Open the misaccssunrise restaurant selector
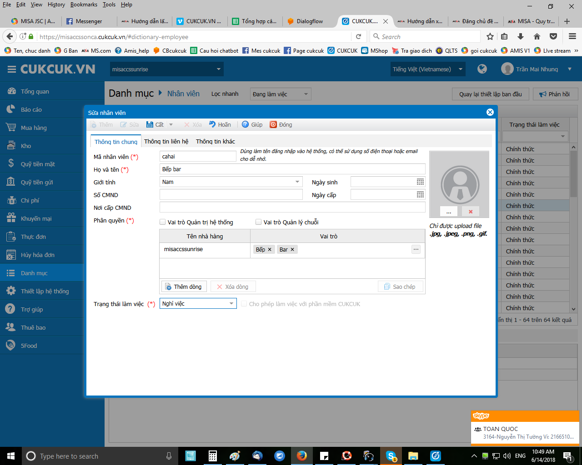The width and height of the screenshot is (582, 465). (166, 69)
